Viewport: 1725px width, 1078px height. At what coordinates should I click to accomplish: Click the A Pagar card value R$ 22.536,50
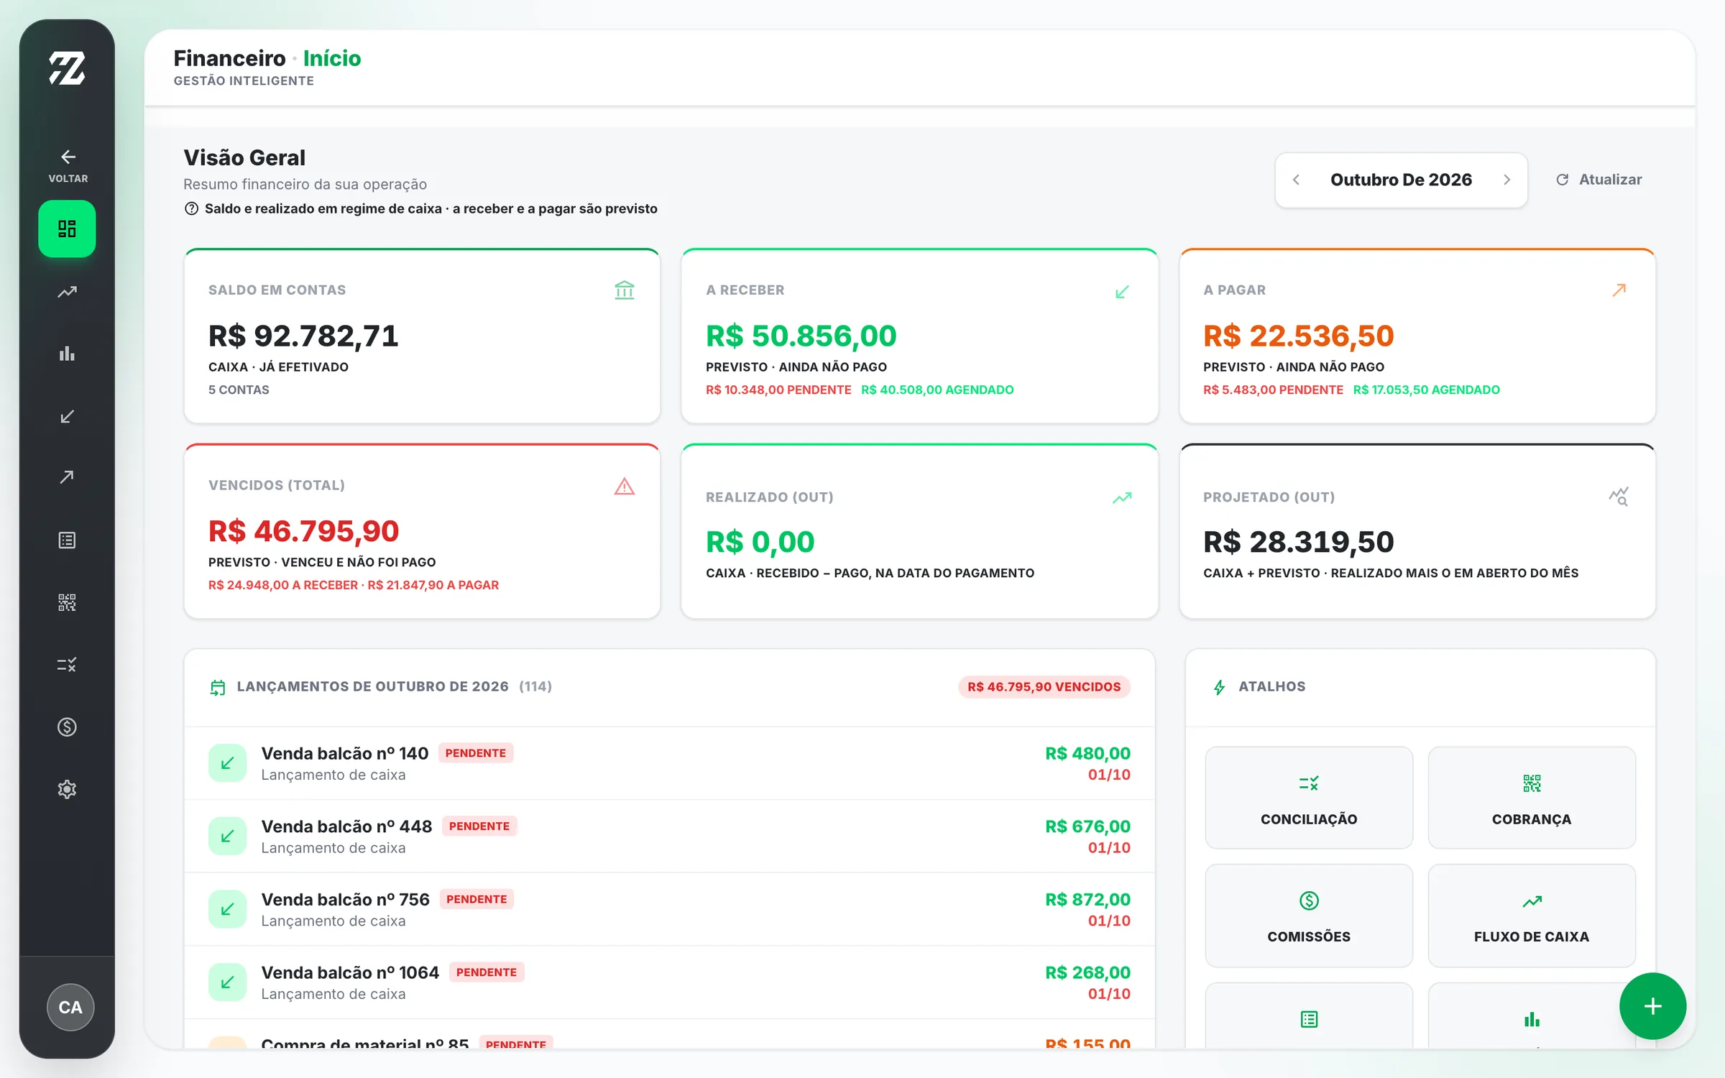(1298, 336)
